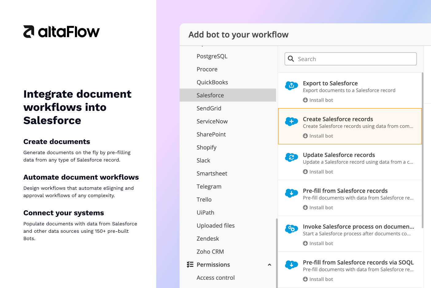Viewport: 431px width, 288px height.
Task: Open the Create Salesforce records bot title
Action: tap(338, 119)
